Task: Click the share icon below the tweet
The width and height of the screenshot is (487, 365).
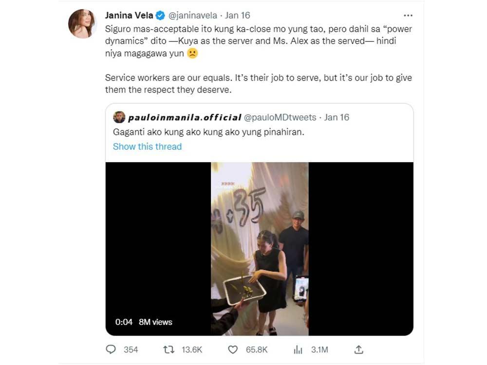Action: point(359,349)
